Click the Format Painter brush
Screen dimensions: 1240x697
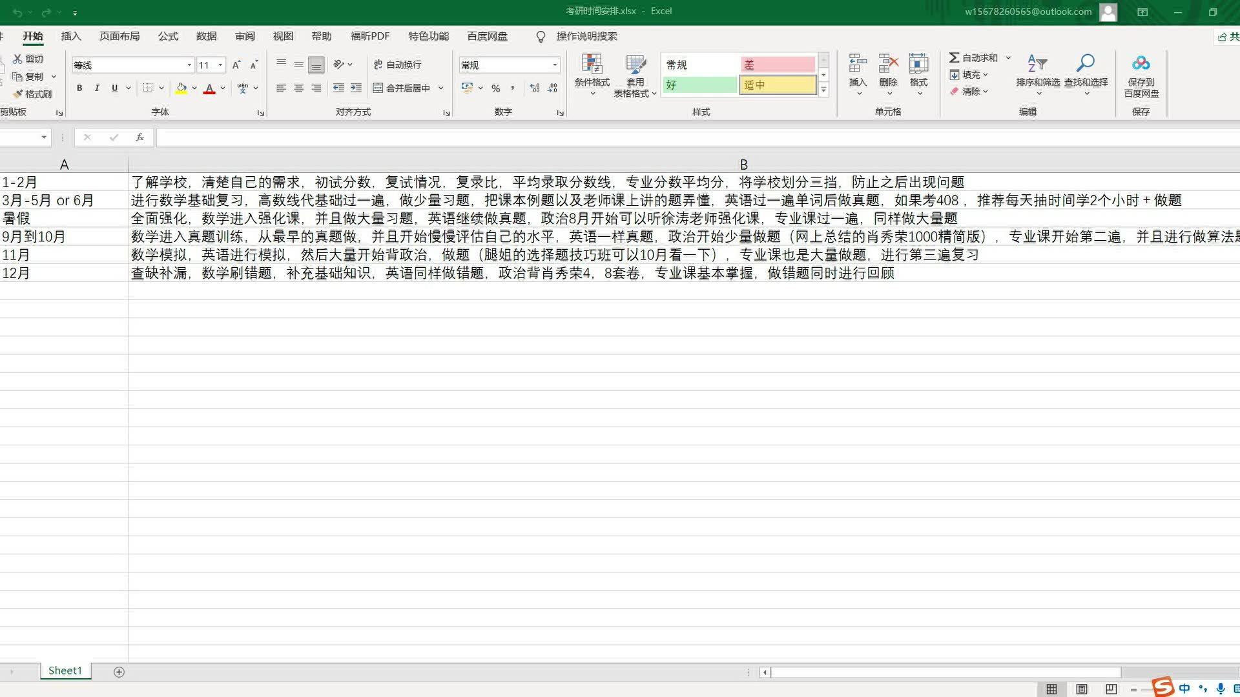[32, 94]
